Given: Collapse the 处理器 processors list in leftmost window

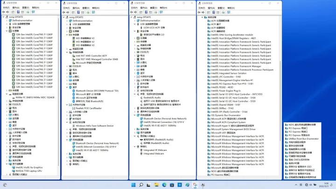Looking at the screenshot, I should tap(7, 31).
